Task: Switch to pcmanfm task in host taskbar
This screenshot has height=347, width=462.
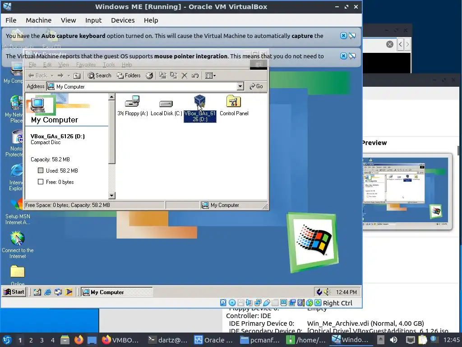Action: (x=260, y=340)
